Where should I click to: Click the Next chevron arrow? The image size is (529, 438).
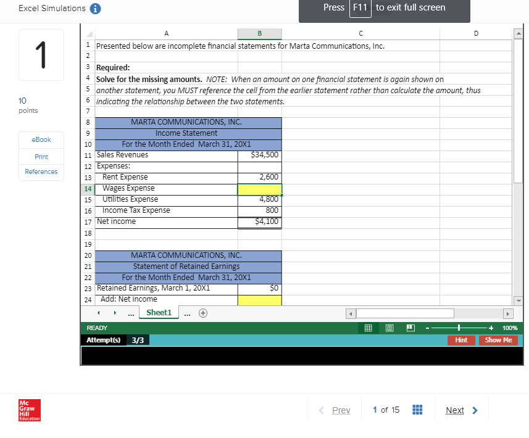[x=475, y=410]
